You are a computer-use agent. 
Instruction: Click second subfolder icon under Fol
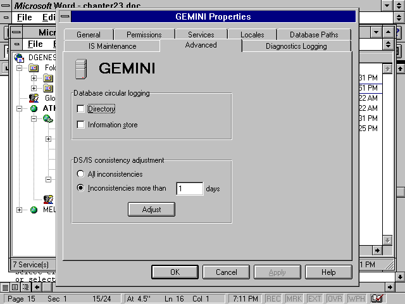tap(48, 88)
